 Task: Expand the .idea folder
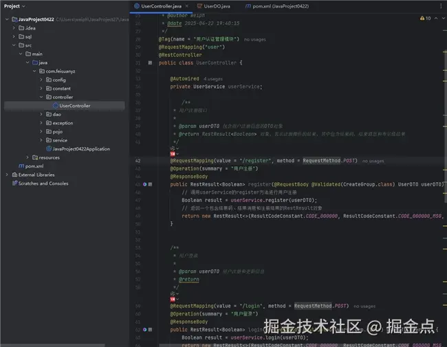[14, 28]
